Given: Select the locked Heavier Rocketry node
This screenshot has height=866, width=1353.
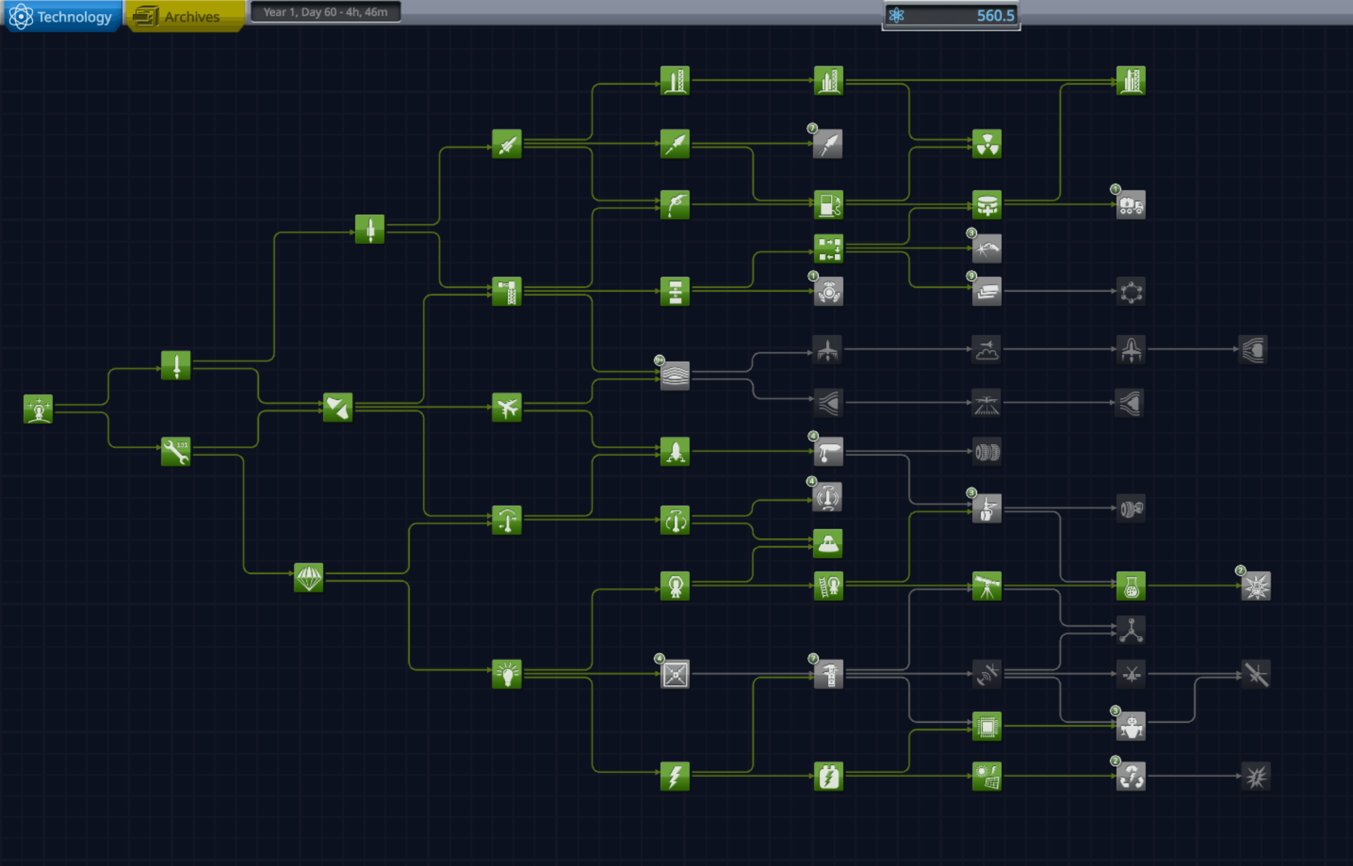Looking at the screenshot, I should tap(828, 144).
